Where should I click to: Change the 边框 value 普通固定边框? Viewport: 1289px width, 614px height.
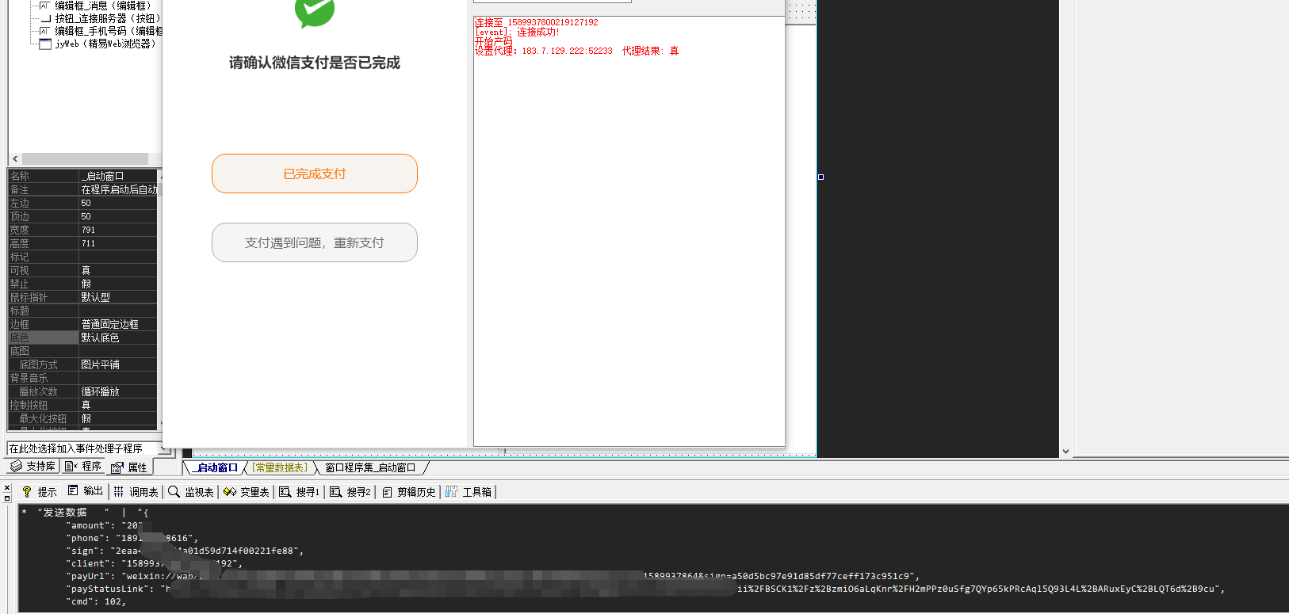click(x=118, y=324)
